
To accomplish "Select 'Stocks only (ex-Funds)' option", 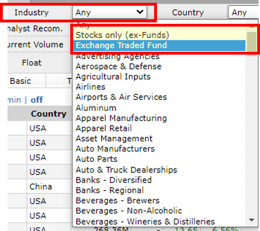I will [159, 35].
